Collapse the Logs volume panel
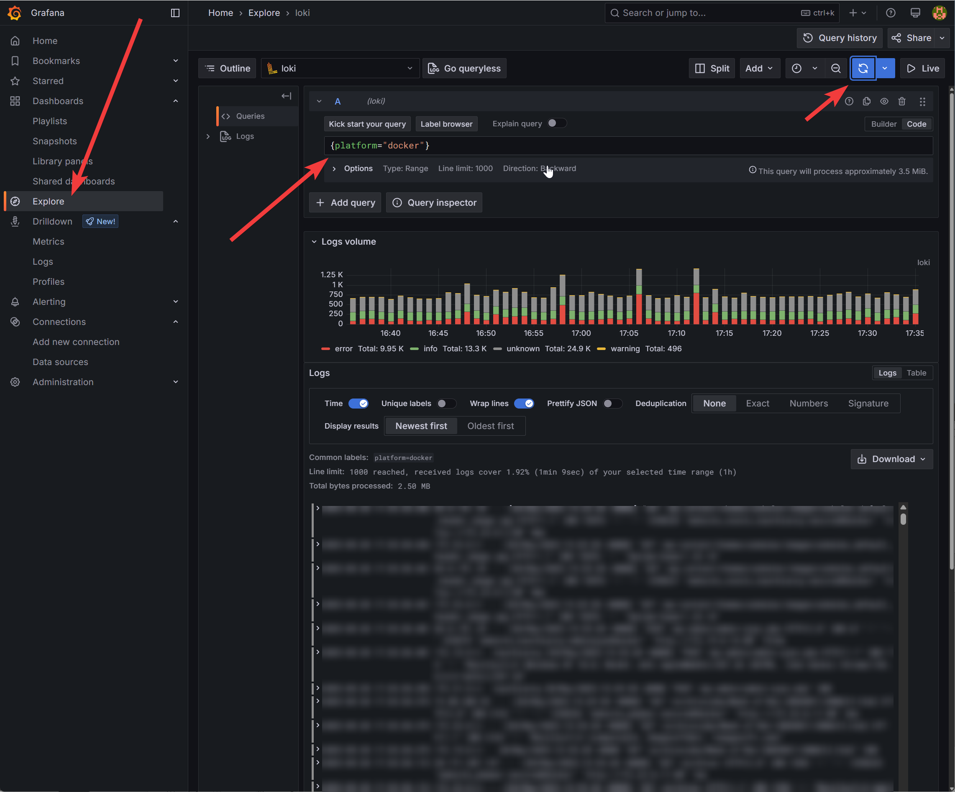Image resolution: width=955 pixels, height=792 pixels. [x=314, y=241]
